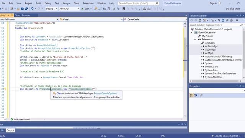Click Sync with Active Document icon
Screen dimensions: 245x138
219,20
